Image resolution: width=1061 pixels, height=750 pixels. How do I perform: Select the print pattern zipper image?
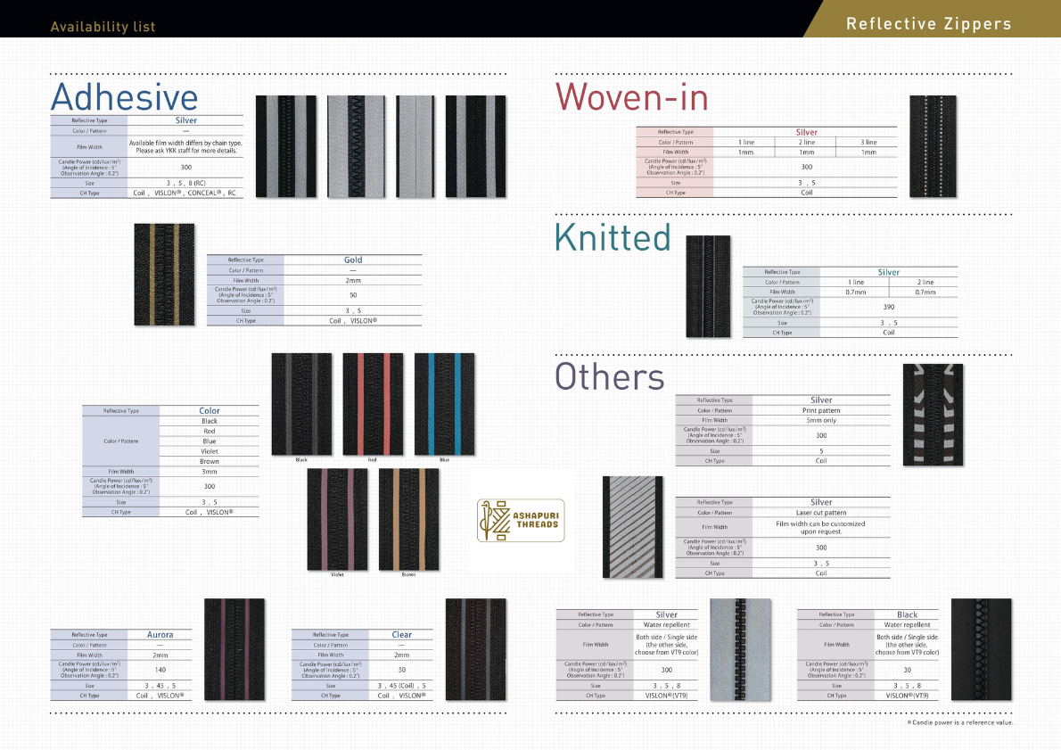click(x=933, y=415)
